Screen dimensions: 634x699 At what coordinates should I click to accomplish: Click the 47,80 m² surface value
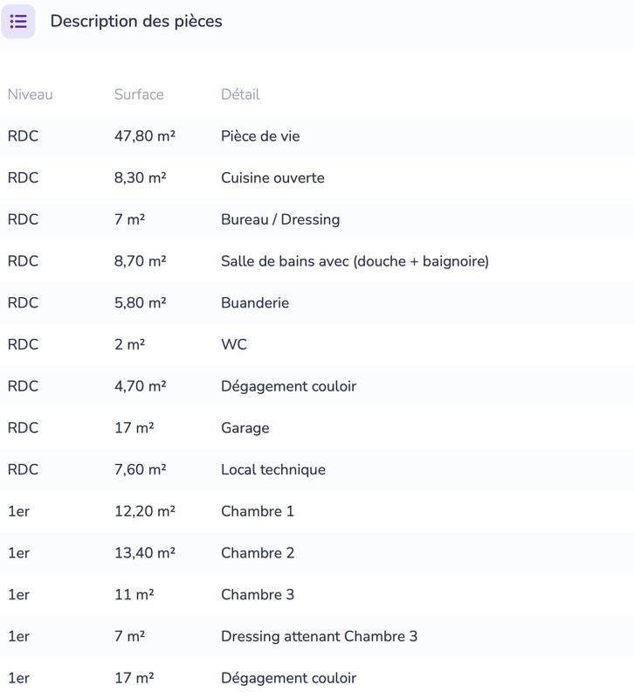pyautogui.click(x=145, y=136)
